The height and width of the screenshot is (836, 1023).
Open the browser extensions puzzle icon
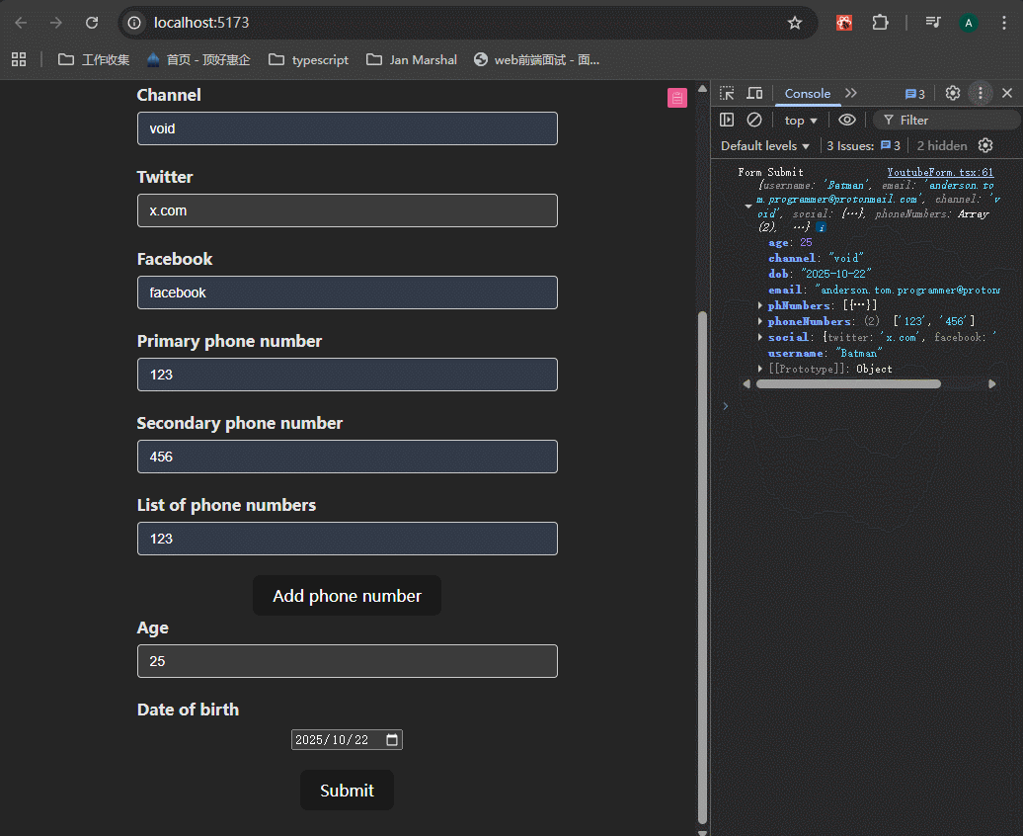[x=880, y=23]
